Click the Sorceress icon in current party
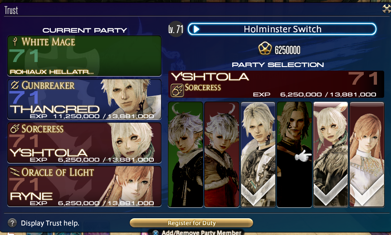 pos(15,129)
